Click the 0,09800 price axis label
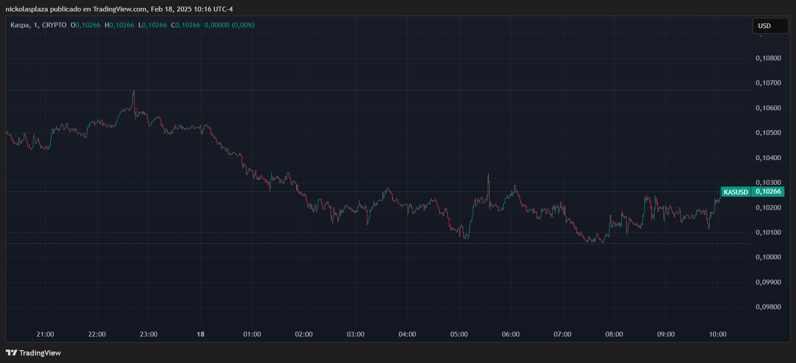 768,307
